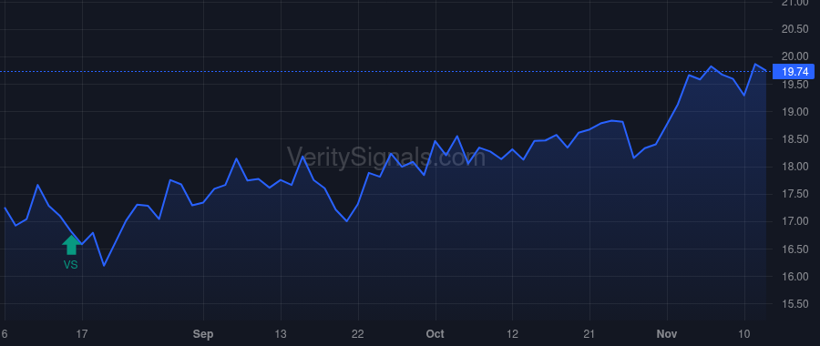The image size is (820, 346).
Task: Click the 20.00 price axis label
Action: click(794, 56)
